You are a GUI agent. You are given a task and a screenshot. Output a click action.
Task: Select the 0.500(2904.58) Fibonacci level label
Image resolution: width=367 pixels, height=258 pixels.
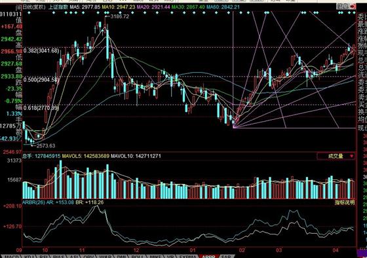coord(41,80)
